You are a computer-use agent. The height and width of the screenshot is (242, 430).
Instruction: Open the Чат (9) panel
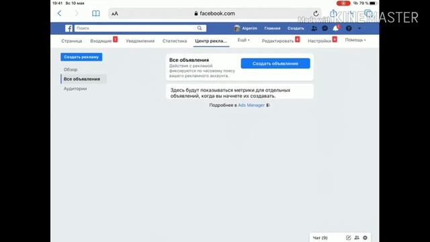coord(320,237)
